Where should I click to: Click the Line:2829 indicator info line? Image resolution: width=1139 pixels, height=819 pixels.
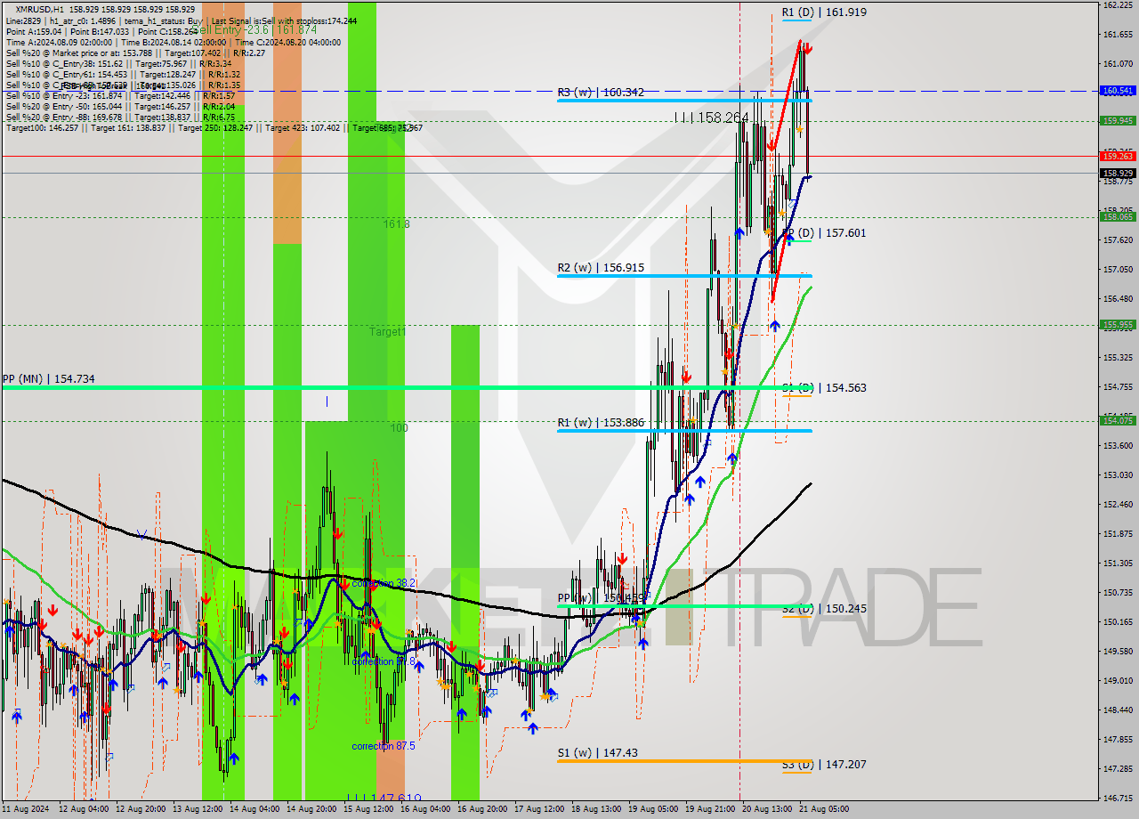pos(182,20)
